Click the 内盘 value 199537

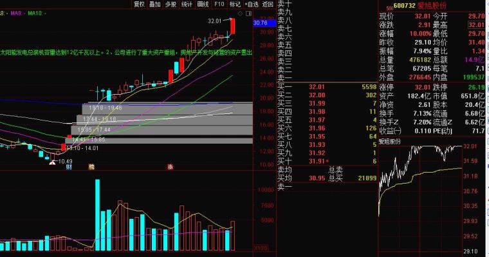click(x=474, y=77)
